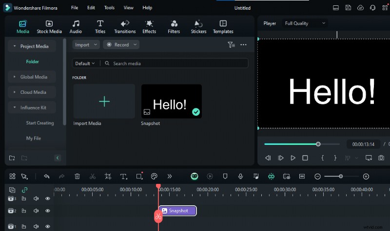Open the Default sort dropdown
The image size is (390, 231).
(85, 64)
